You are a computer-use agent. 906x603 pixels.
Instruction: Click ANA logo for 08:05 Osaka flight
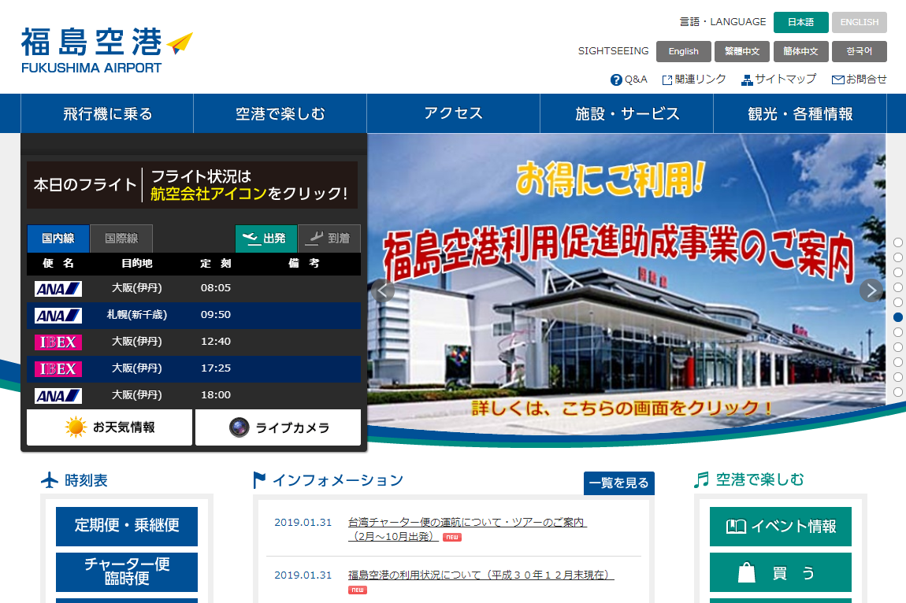[58, 289]
